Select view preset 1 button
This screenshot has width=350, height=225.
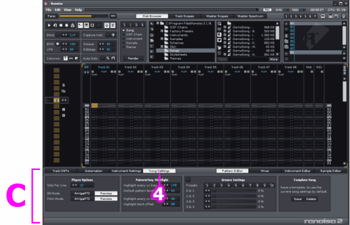[x=286, y=16]
